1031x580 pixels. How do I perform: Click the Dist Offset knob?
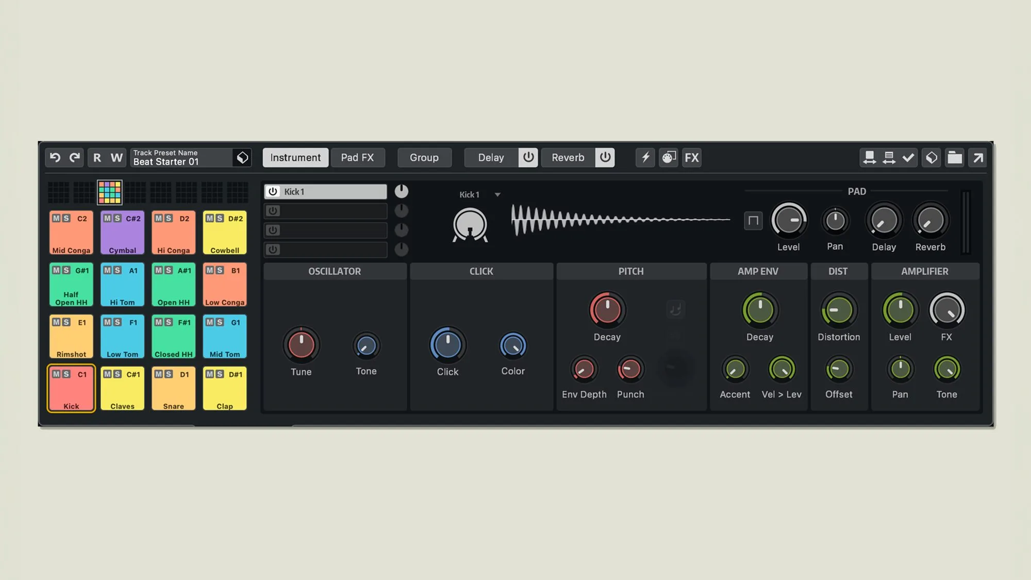[x=839, y=369]
